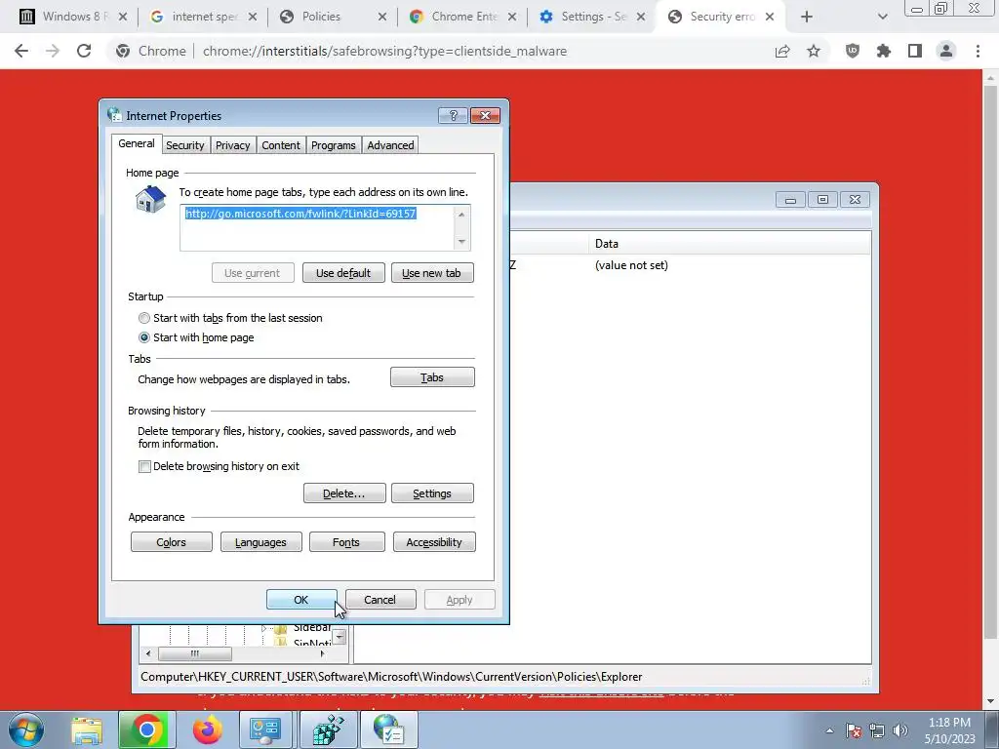Confirm with OK button

tap(301, 600)
